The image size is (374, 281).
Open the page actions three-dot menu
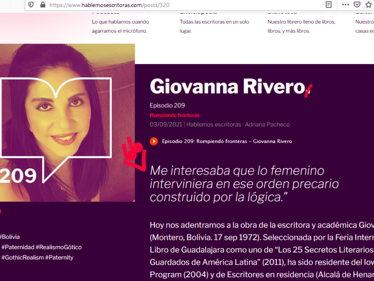345,5
